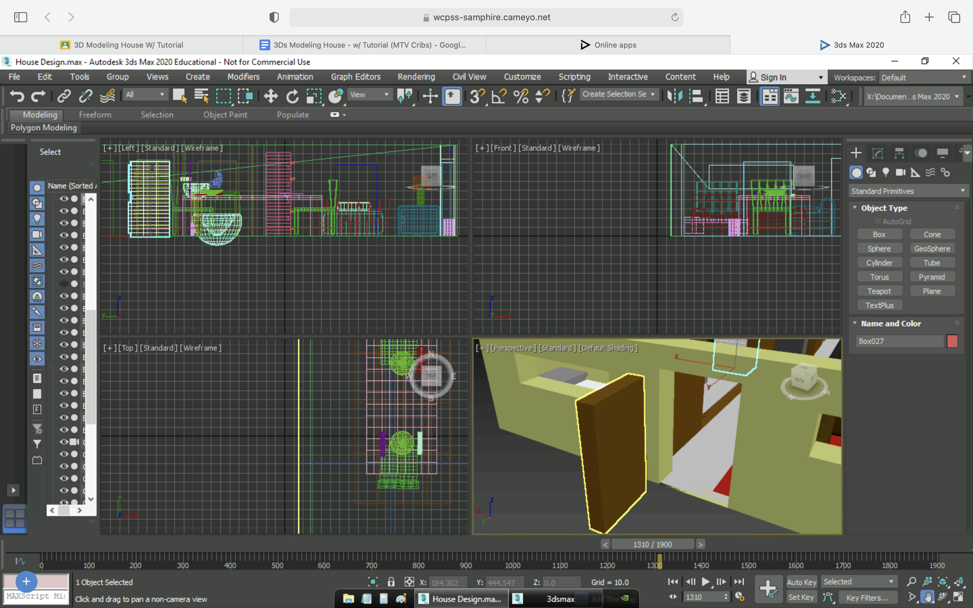Screen dimensions: 973x608
Task: Select the Select and Rotate tool
Action: click(292, 96)
